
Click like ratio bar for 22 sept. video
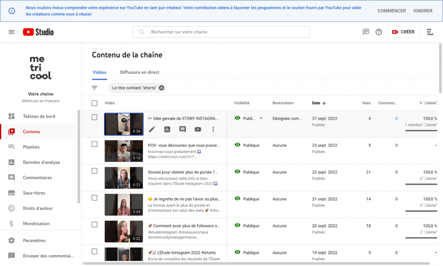point(421,184)
